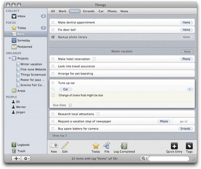Image resolution: width=201 pixels, height=169 pixels.
Task: Click the search input field
Action: (169, 158)
